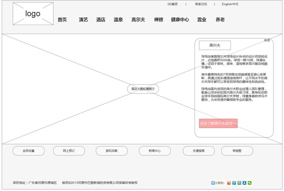Follow the 联系方式 link at top
Screen dimensions: 284x191
pos(201,4)
